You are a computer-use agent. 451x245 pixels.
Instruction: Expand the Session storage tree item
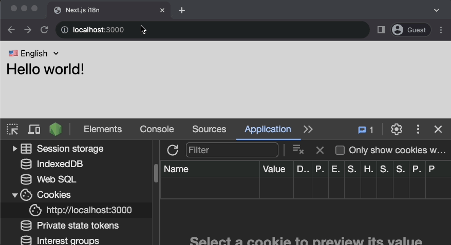(14, 149)
